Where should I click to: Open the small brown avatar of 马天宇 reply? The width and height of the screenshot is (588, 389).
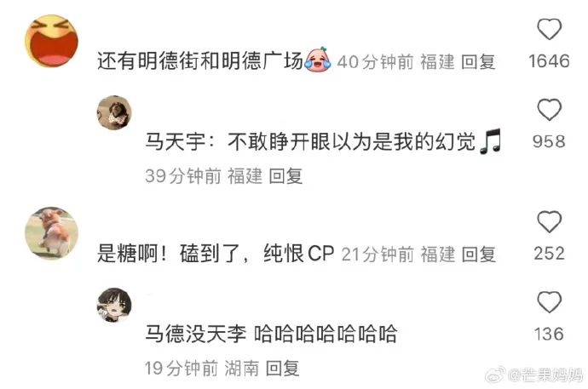[x=114, y=112]
